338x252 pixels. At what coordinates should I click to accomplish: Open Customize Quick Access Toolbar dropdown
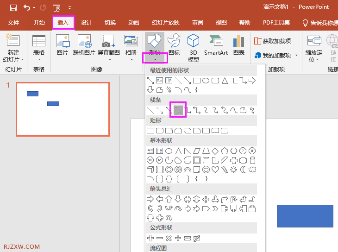click(x=69, y=8)
